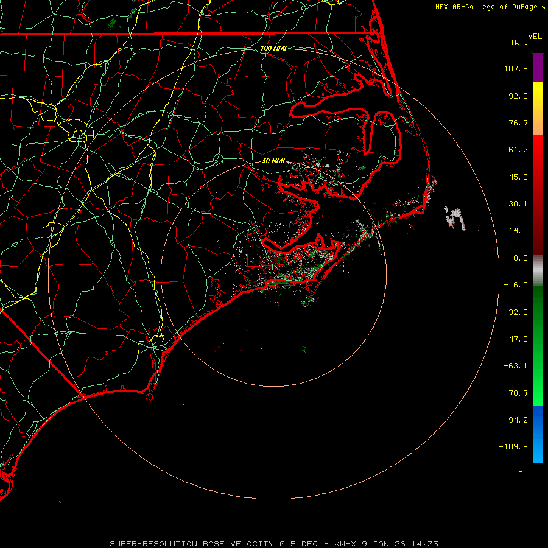
Task: Click the -32.0 legend value
Action: point(516,312)
